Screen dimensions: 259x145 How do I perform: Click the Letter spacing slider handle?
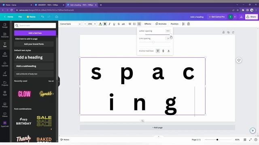[x=170, y=35]
